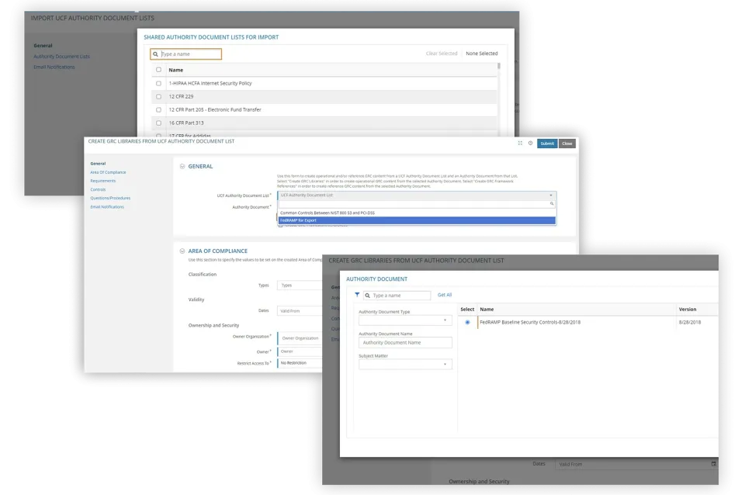Viewport: 745px width, 495px height.
Task: Click the calendar icon in Valid From field
Action: 713,464
